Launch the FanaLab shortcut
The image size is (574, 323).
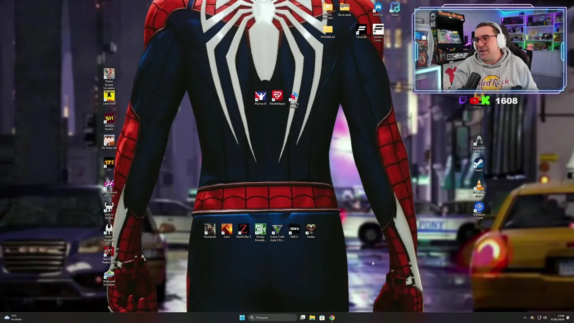(x=361, y=32)
